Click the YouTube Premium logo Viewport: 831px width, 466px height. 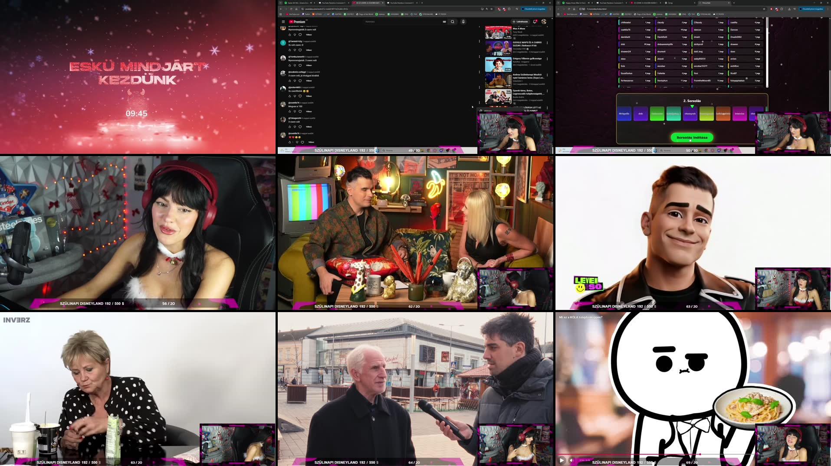pos(297,22)
